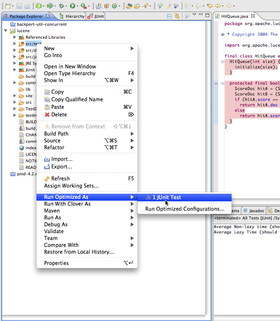Viewport: 280px width, 321px height.
Task: Click Run Optimized Configurations... option
Action: (184, 209)
